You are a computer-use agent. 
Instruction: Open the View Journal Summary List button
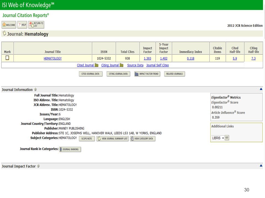click(113, 139)
